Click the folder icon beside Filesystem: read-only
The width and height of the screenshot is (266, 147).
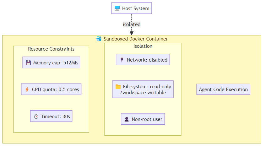tap(118, 87)
